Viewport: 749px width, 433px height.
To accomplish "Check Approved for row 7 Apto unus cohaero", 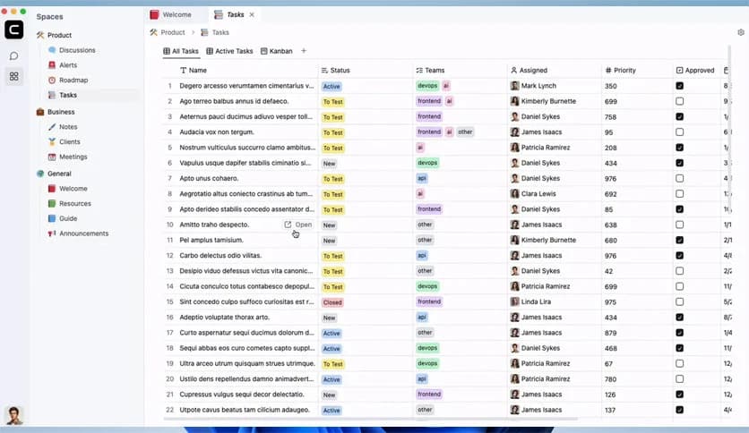I will coord(680,178).
